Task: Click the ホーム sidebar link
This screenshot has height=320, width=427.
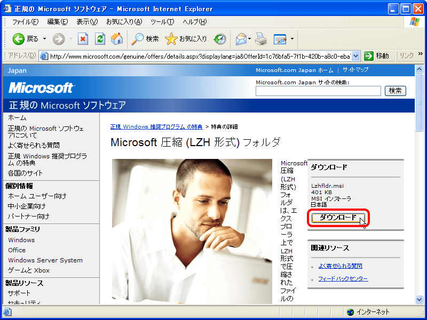Action: 17,118
